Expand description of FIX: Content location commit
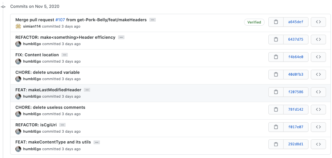Viewport: 332px width, 158px height. click(64, 55)
